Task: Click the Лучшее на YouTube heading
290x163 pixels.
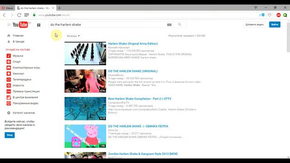Action: click(x=18, y=50)
